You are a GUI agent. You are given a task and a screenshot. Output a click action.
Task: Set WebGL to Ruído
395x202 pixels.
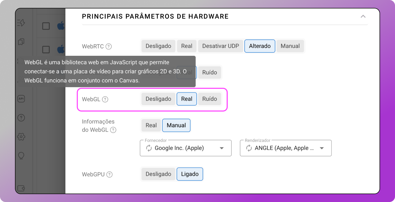pyautogui.click(x=209, y=99)
